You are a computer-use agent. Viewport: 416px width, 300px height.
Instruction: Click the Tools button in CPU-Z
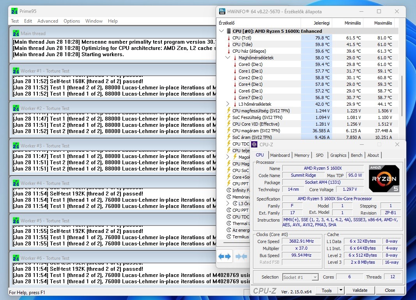point(327,290)
